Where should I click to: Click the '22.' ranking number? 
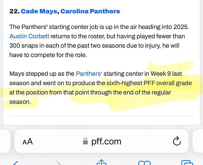click(x=14, y=12)
